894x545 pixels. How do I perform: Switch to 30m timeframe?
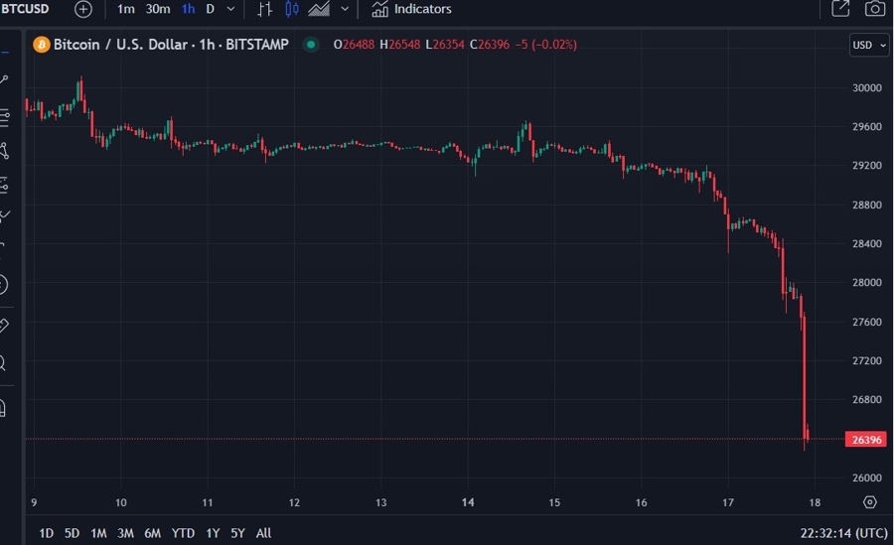point(157,9)
